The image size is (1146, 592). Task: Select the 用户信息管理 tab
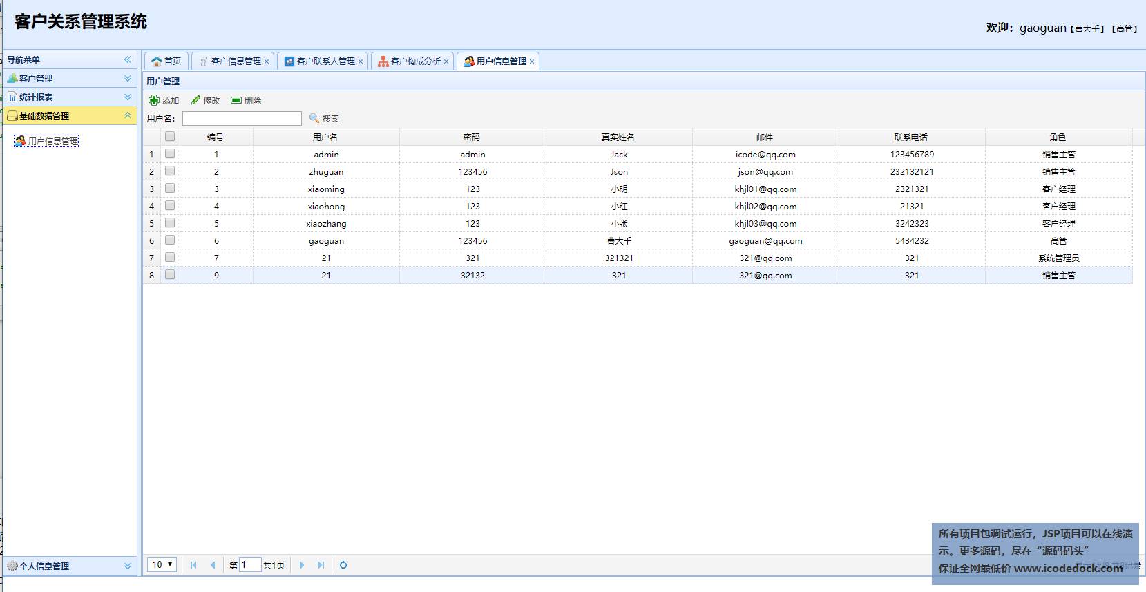pos(498,61)
